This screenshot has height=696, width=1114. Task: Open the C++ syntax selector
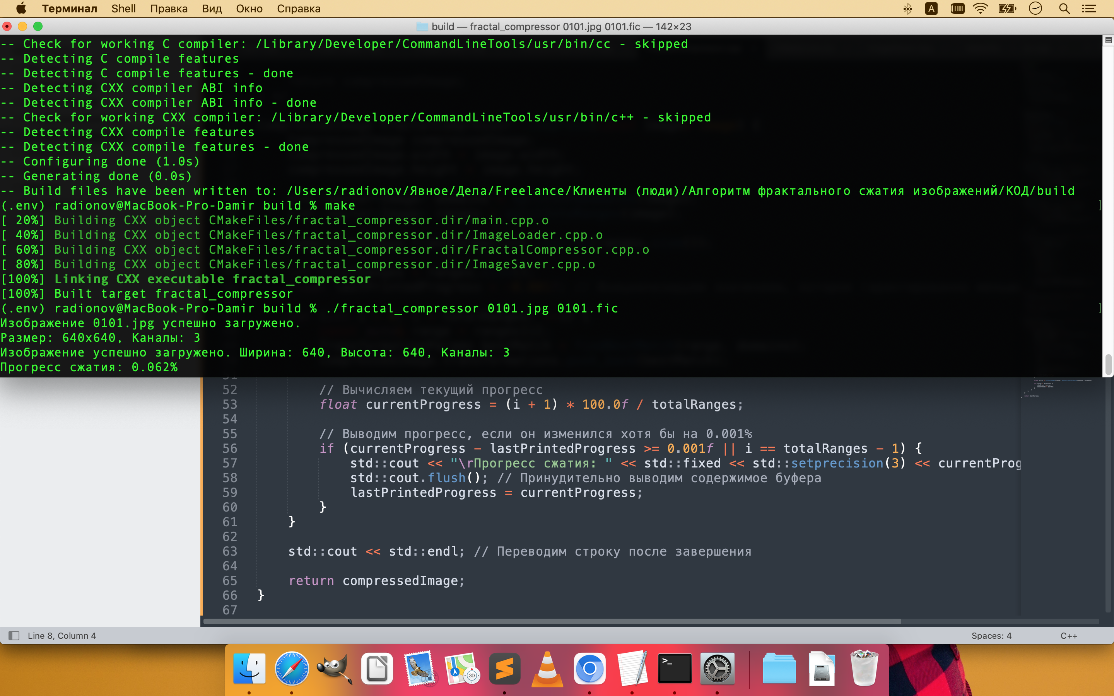(x=1068, y=636)
